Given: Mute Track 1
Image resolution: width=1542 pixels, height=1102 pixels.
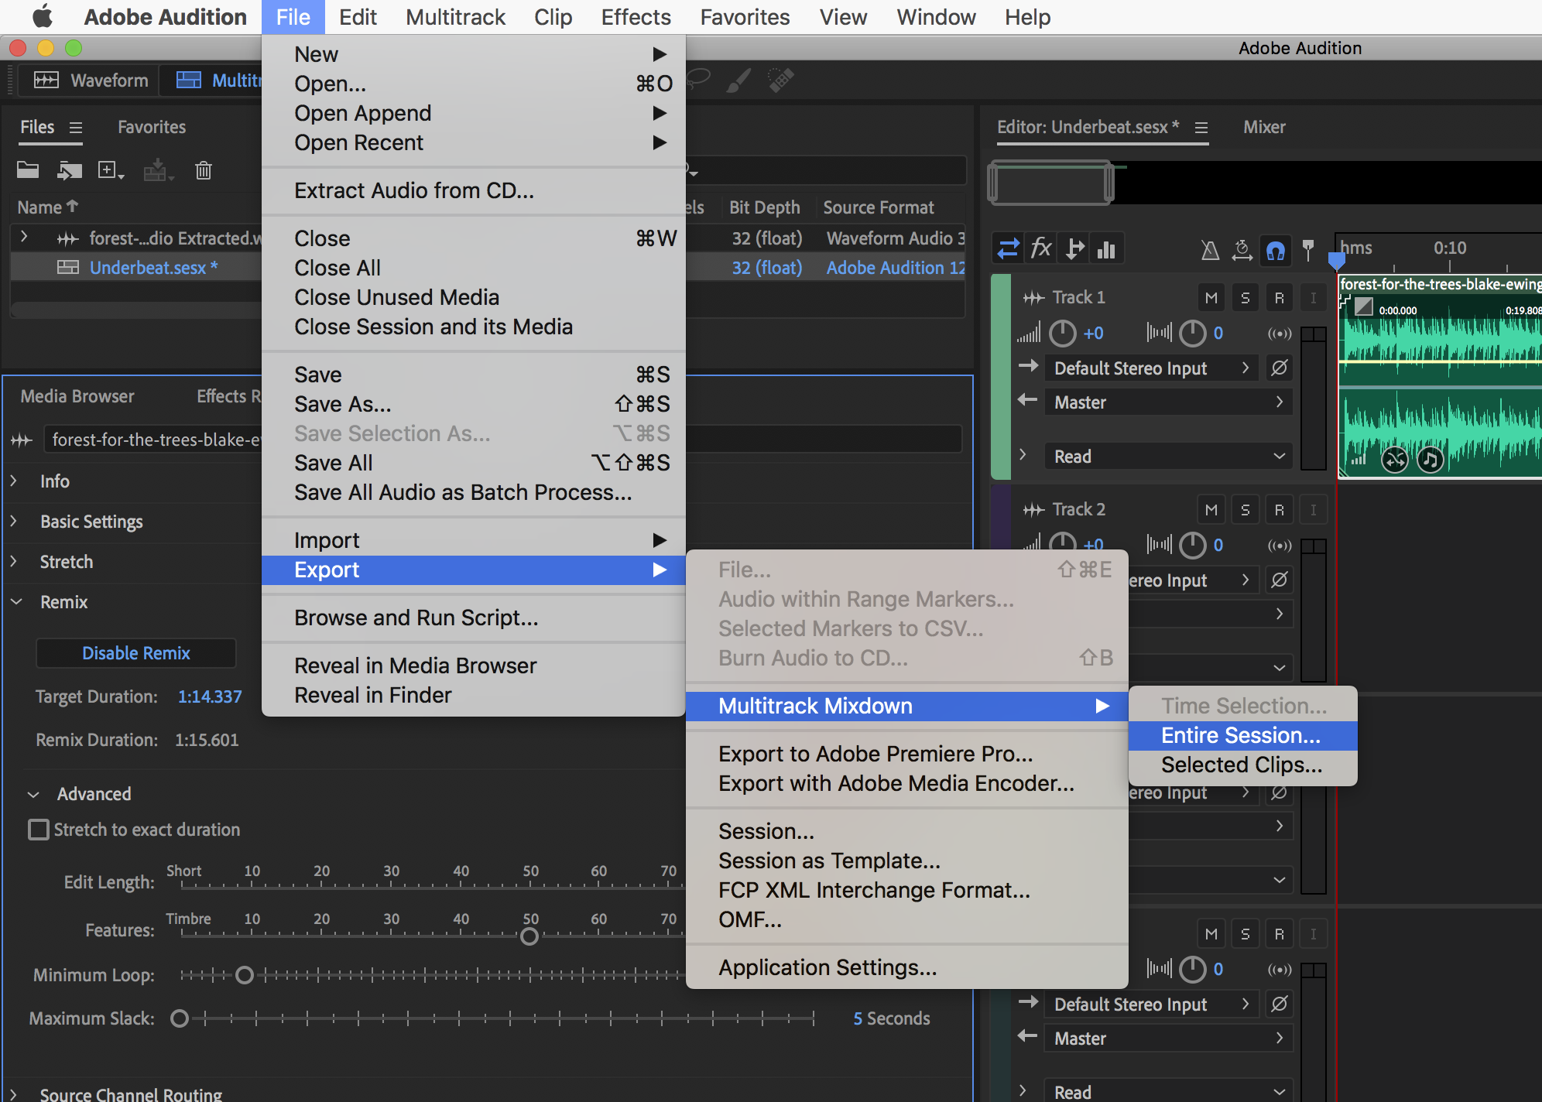Looking at the screenshot, I should pyautogui.click(x=1211, y=298).
